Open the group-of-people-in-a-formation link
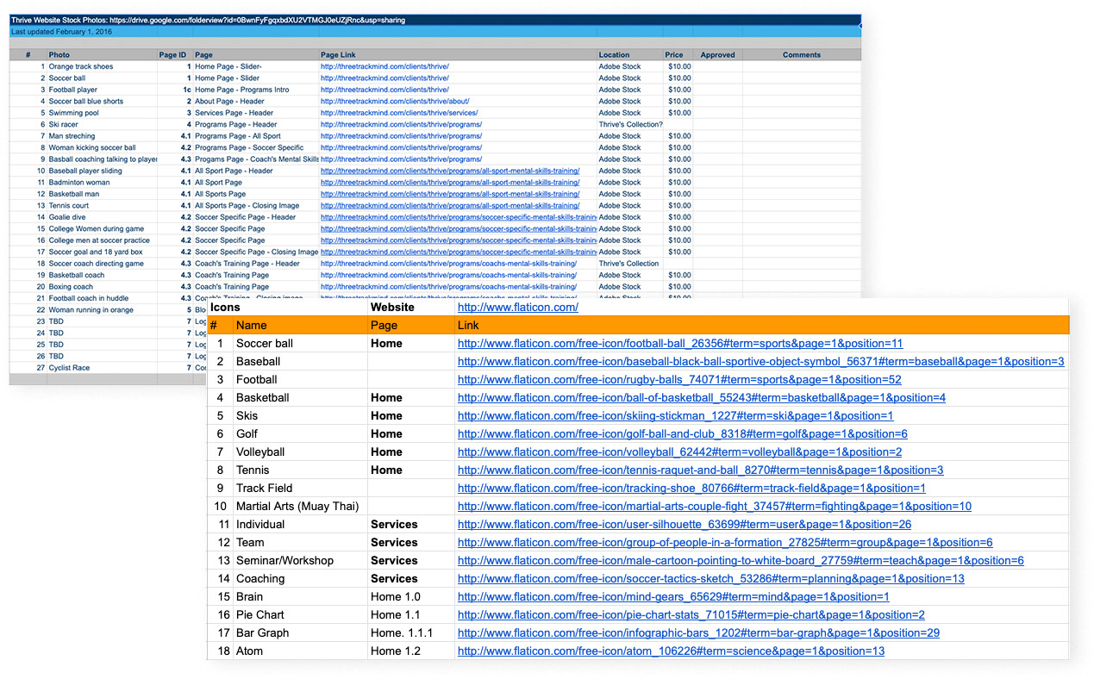 725,542
